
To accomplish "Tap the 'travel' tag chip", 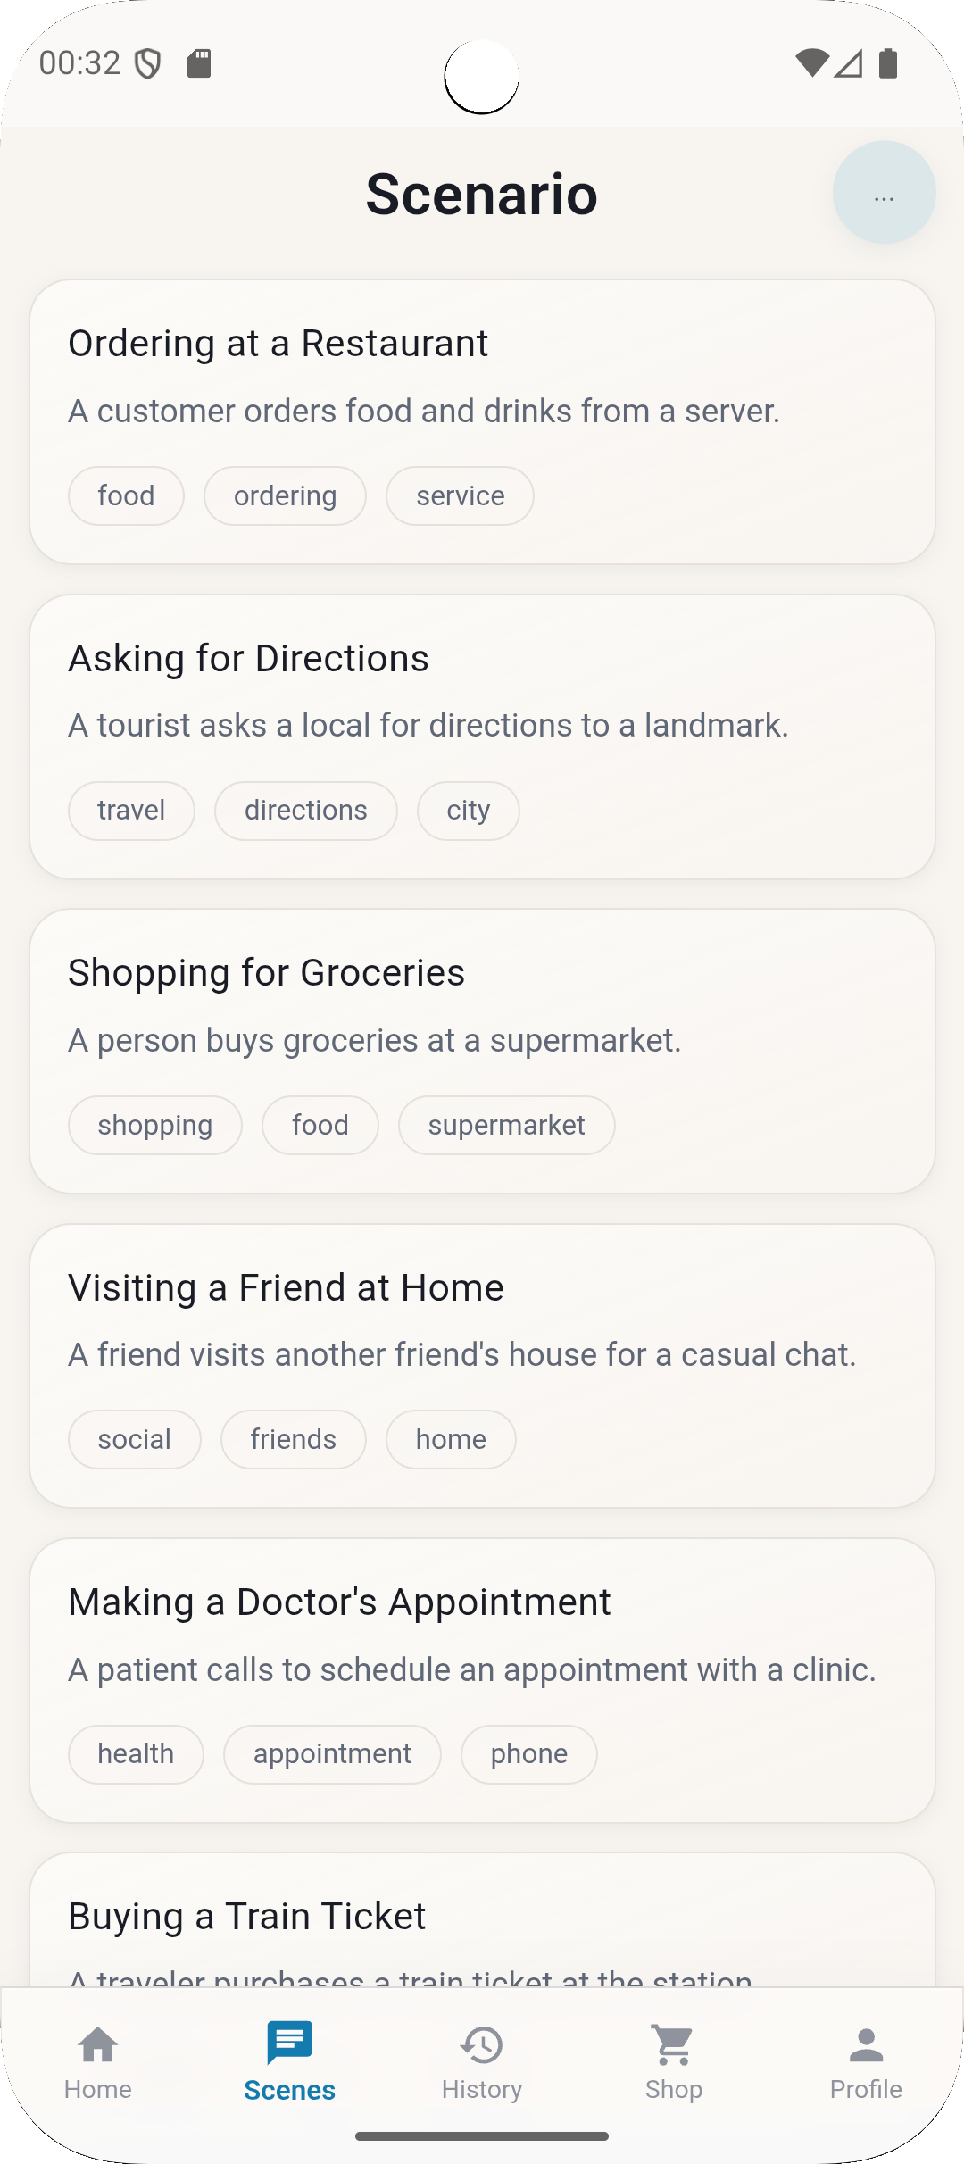I will click(x=131, y=811).
